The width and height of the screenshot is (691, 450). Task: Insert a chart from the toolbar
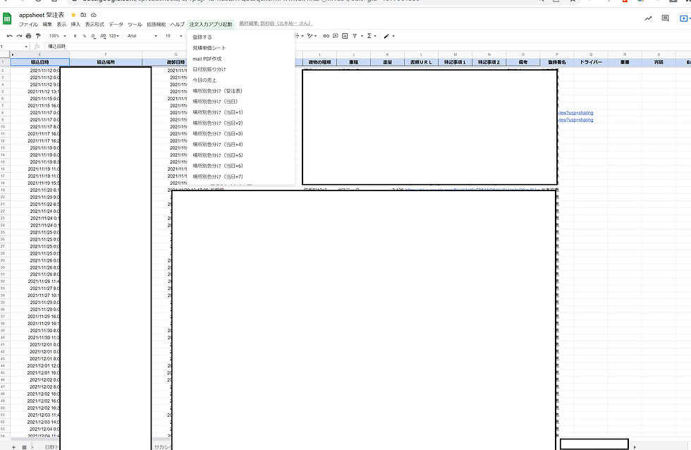[345, 36]
